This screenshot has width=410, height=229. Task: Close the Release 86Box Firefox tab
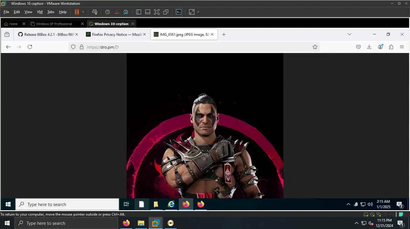point(77,35)
